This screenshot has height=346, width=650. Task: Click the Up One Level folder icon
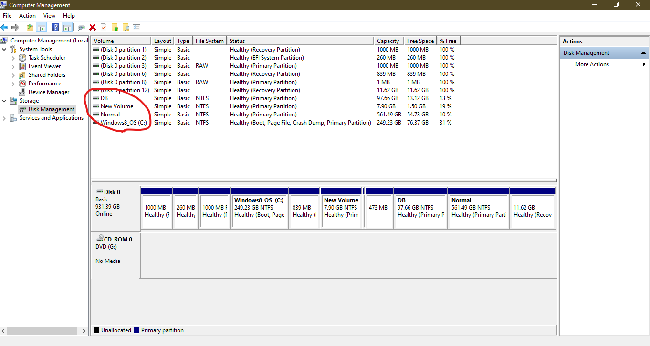30,28
